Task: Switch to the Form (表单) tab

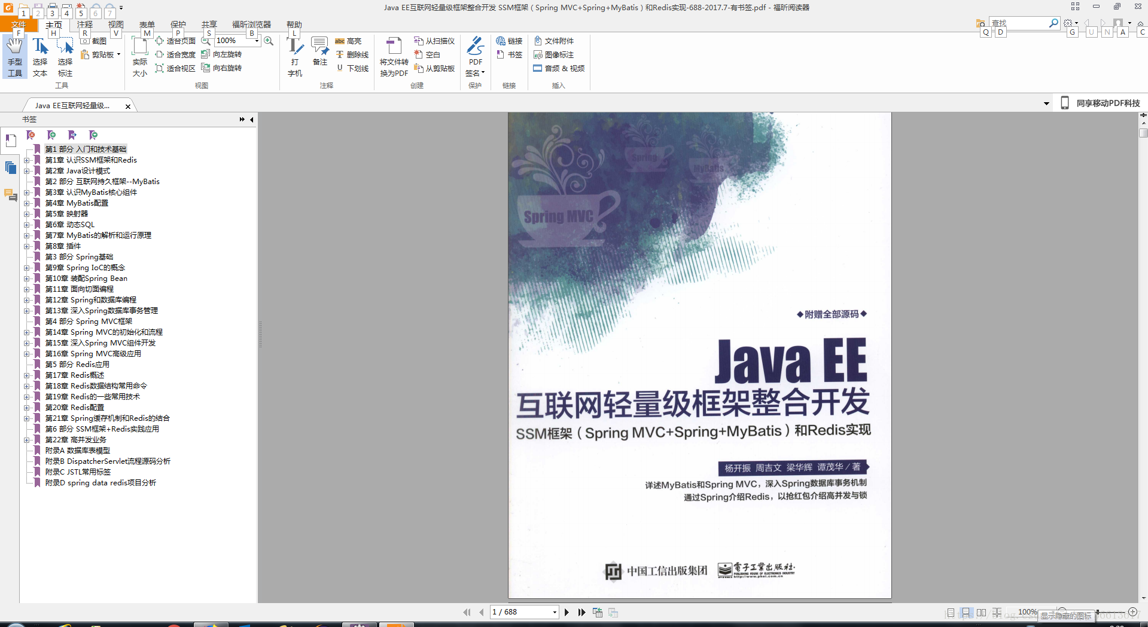Action: tap(147, 25)
